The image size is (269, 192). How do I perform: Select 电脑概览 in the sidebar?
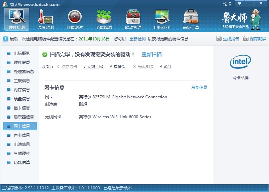pyautogui.click(x=22, y=53)
